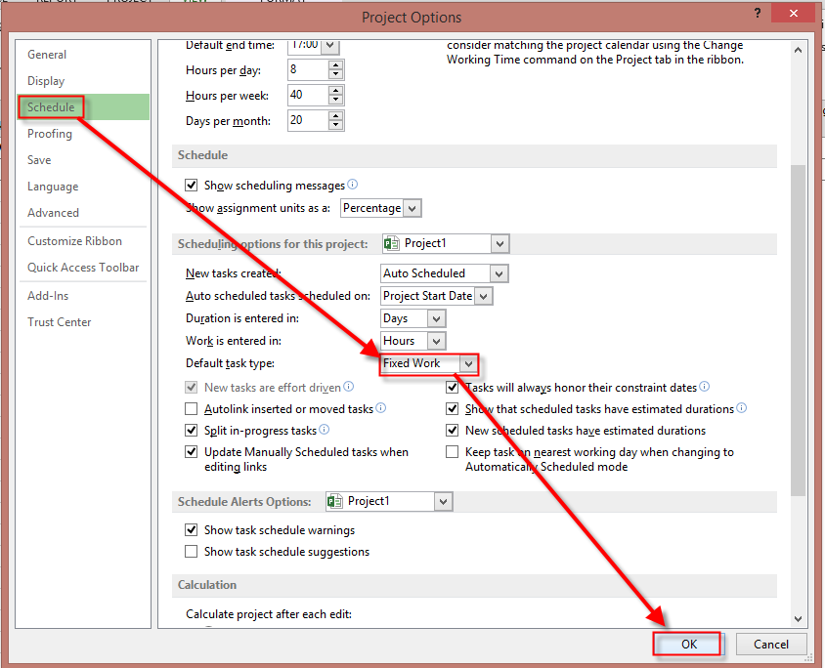Click info icon after estimated durations option
Image resolution: width=825 pixels, height=668 pixels.
(x=742, y=409)
